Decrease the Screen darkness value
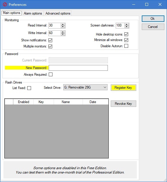Image resolution: width=167 pixels, height=182 pixels. pyautogui.click(x=126, y=27)
